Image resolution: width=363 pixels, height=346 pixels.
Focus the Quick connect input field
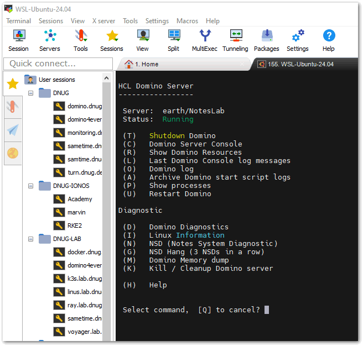(58, 64)
